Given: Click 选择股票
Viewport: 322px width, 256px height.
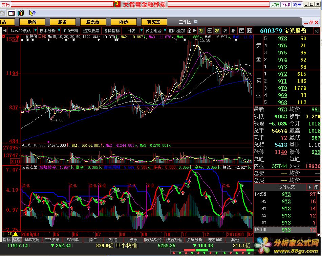Looking at the screenshot, I should [x=91, y=30].
